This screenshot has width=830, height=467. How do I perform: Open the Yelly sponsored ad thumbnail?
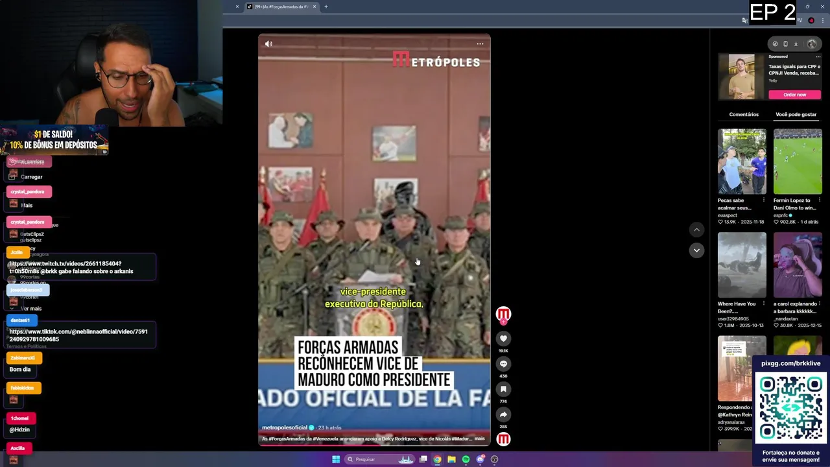point(741,77)
